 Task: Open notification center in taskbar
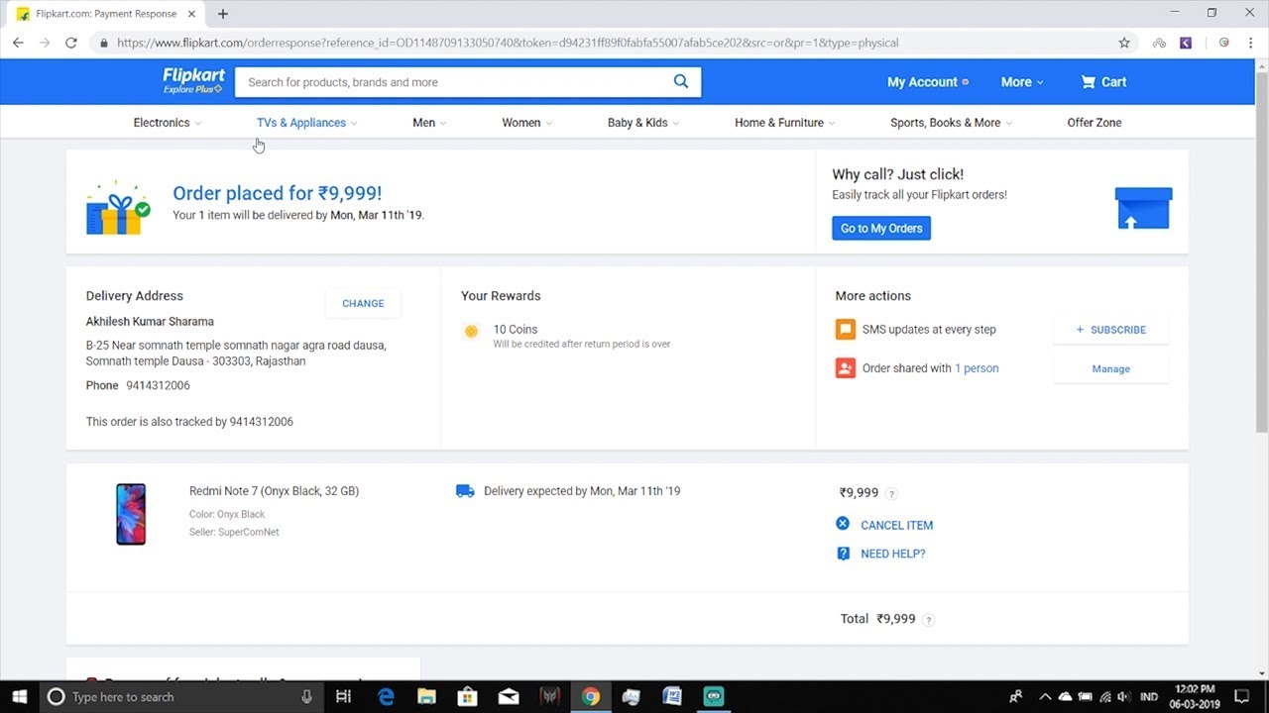[1241, 697]
